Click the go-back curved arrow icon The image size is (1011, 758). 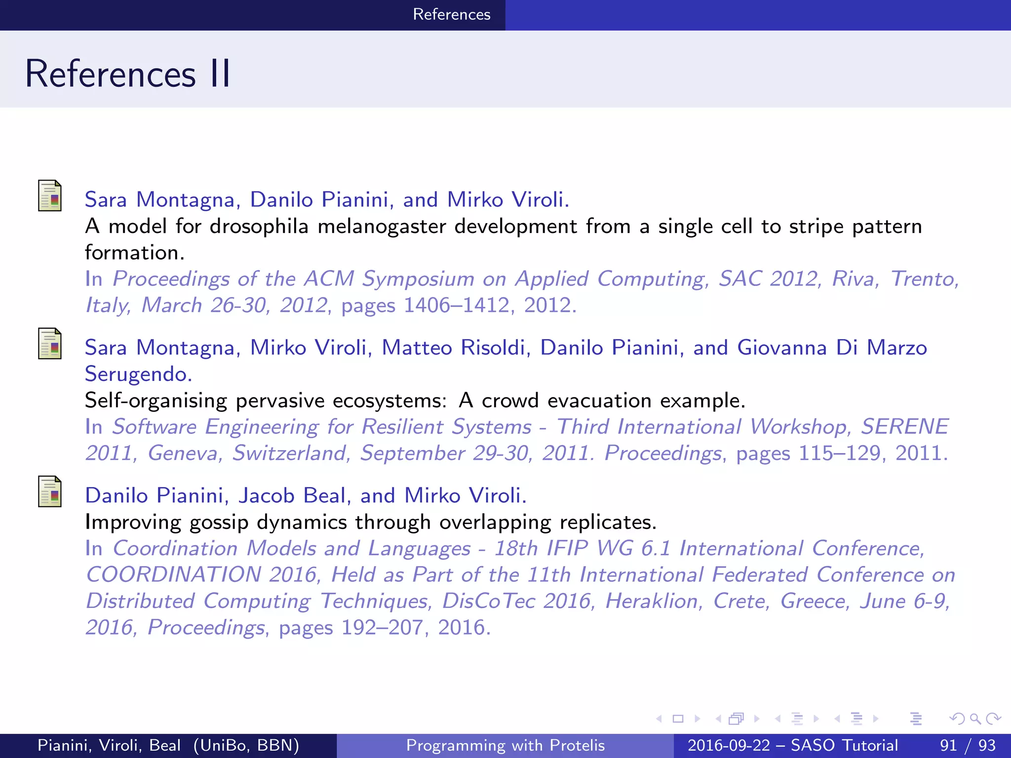coord(957,719)
